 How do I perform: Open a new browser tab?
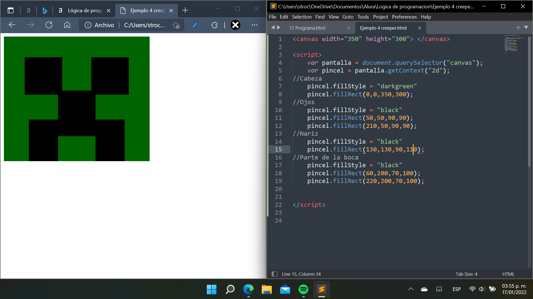click(x=185, y=11)
